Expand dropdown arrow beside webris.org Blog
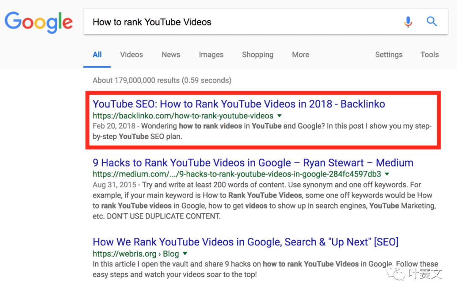Image resolution: width=457 pixels, height=294 pixels. coord(185,253)
